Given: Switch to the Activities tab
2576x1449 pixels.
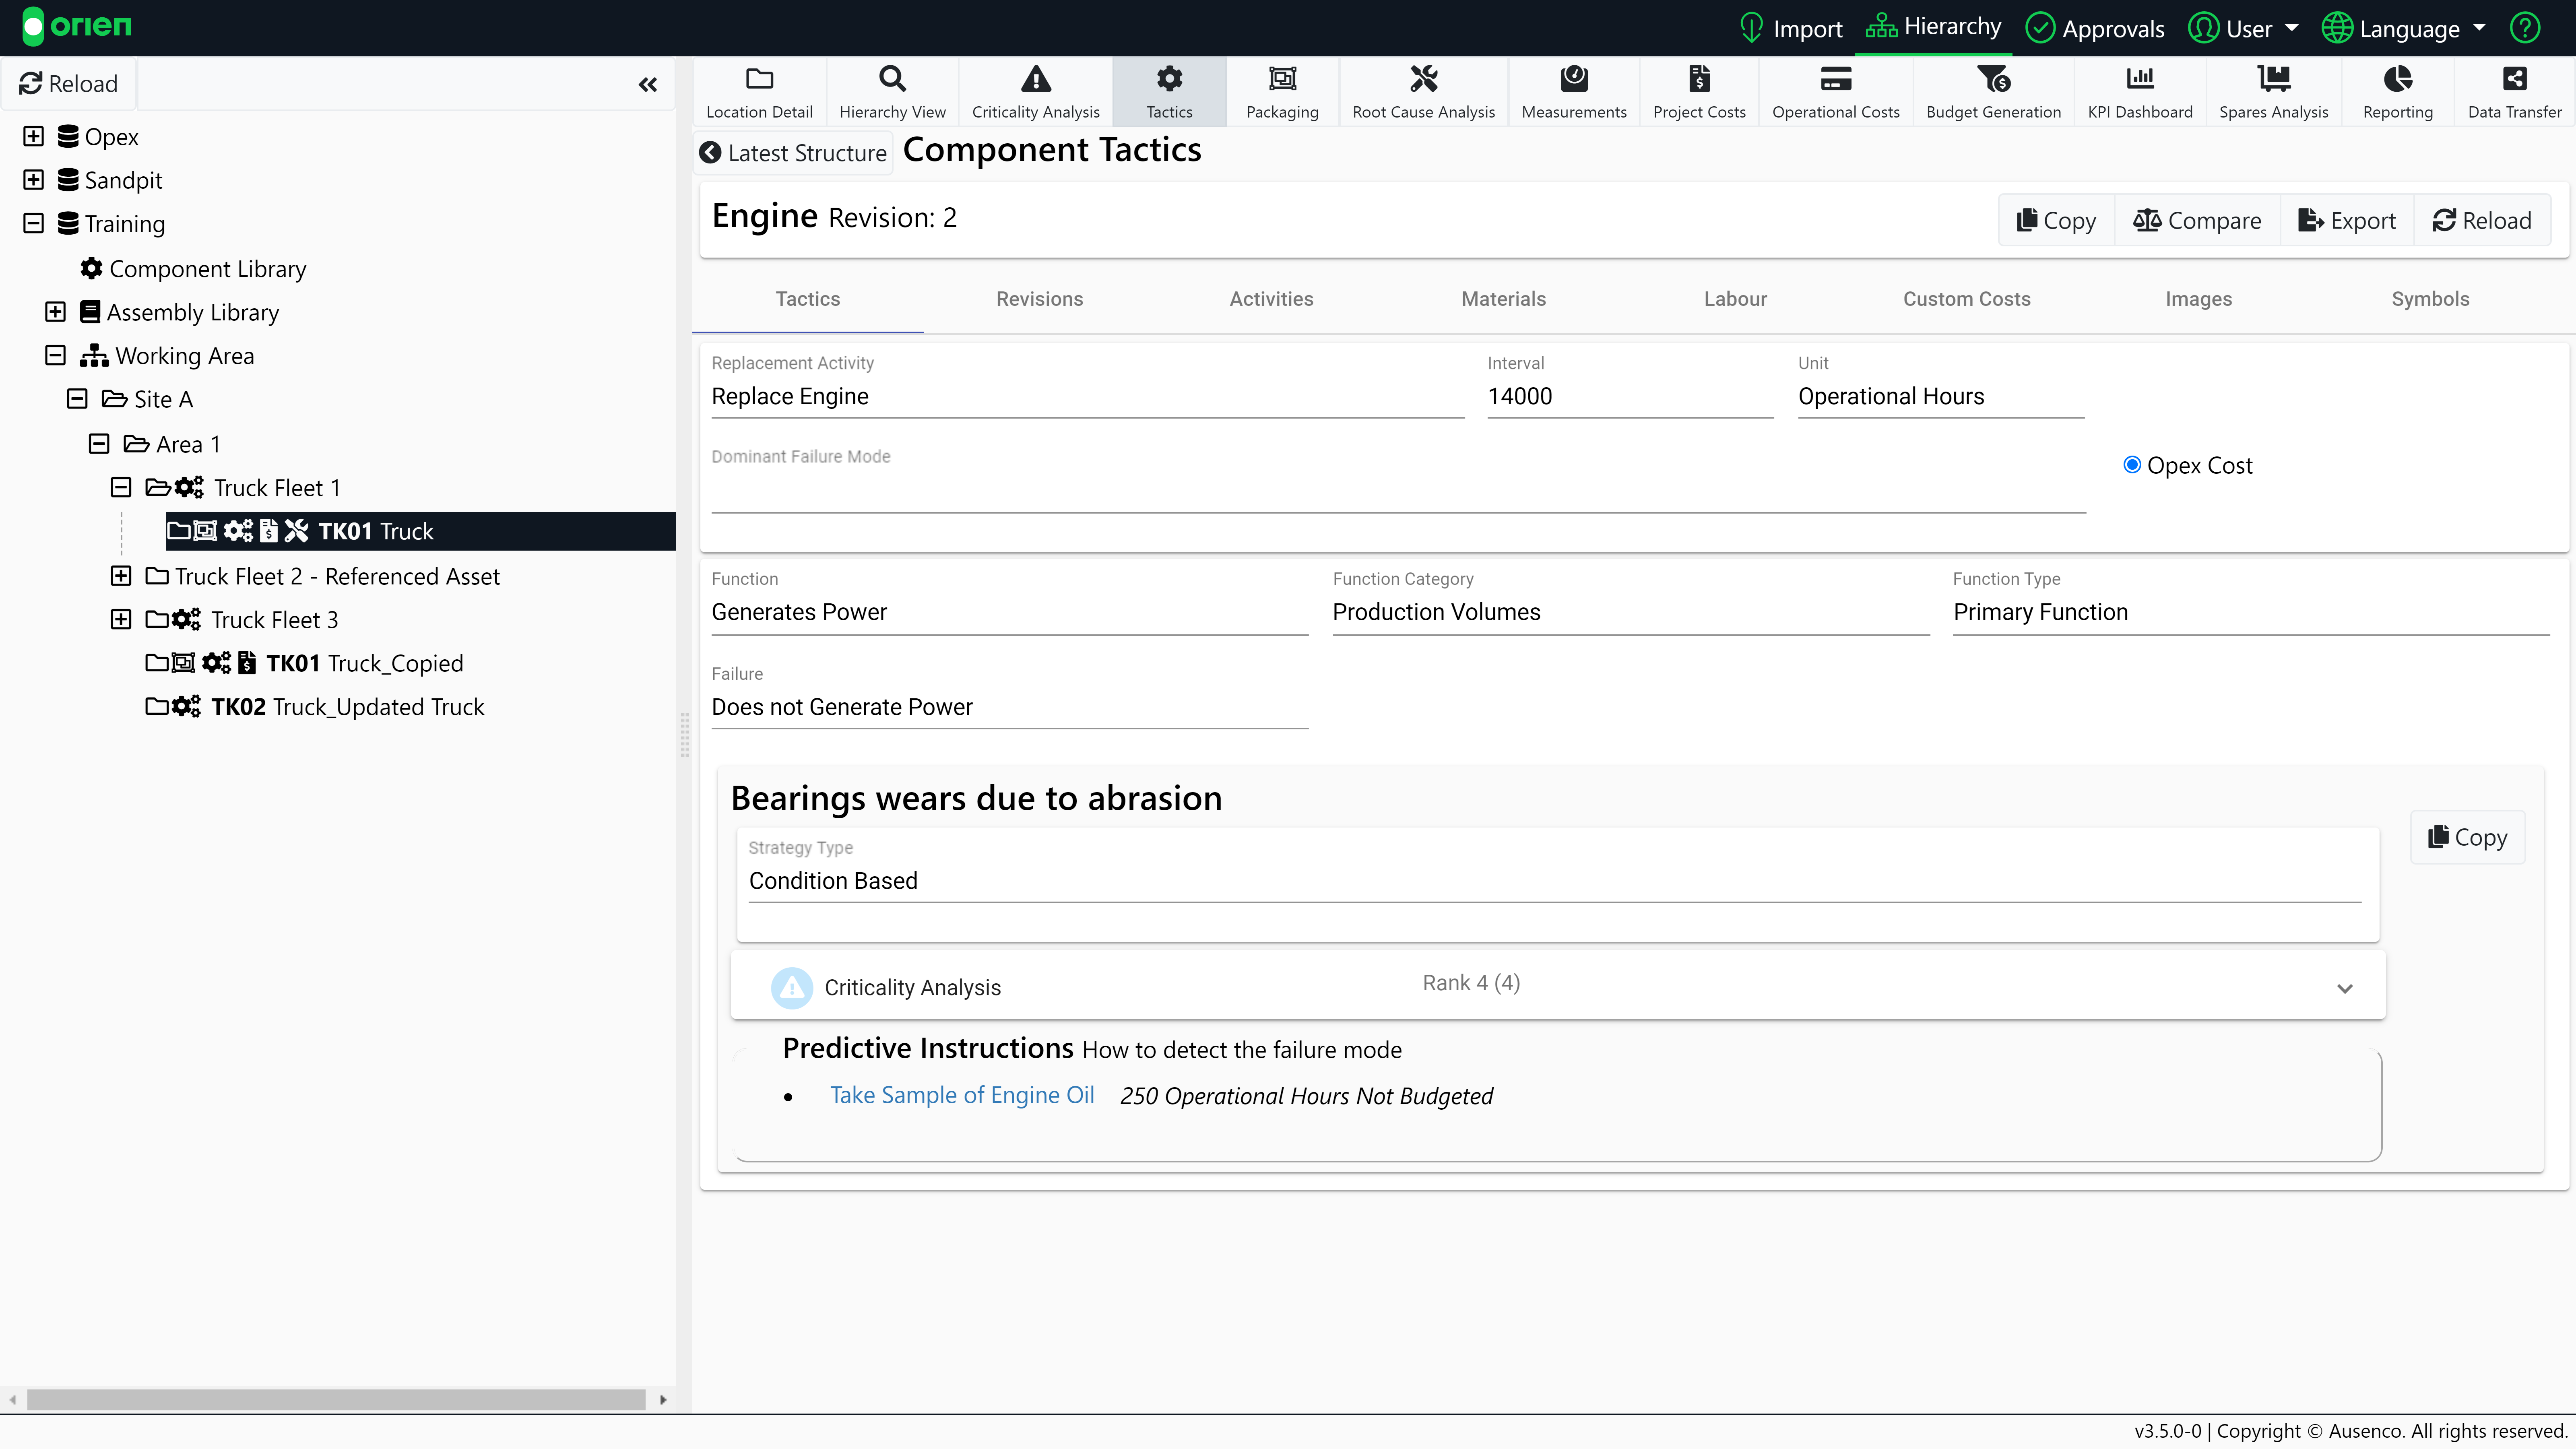Looking at the screenshot, I should tap(1272, 299).
